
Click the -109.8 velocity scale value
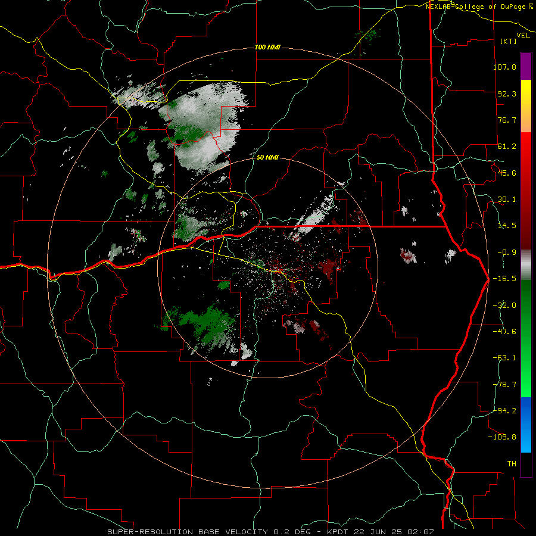tap(503, 437)
